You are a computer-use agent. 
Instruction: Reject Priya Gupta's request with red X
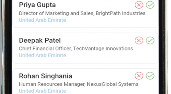click(x=139, y=5)
